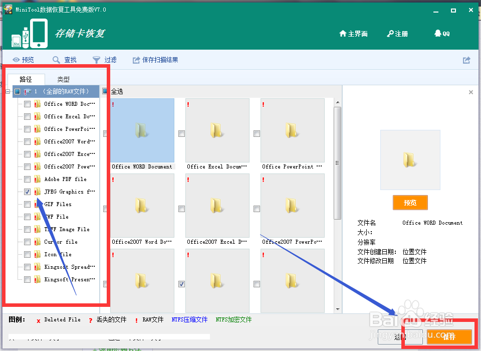
Task: Switch to the 类型 tab
Action: coord(64,79)
